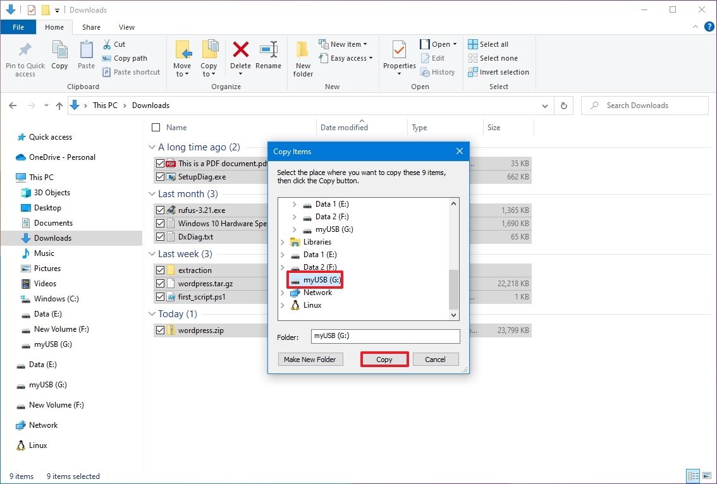Screen dimensions: 717x484
Task: Switch to the View ribbon tab
Action: pos(126,27)
